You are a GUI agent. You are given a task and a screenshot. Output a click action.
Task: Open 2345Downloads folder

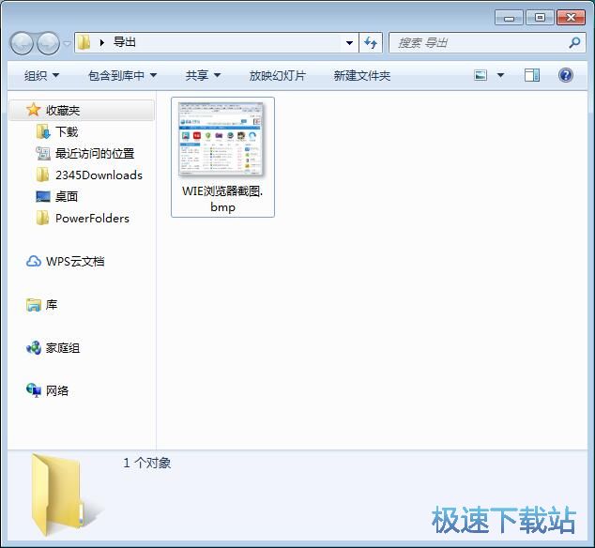(x=99, y=175)
